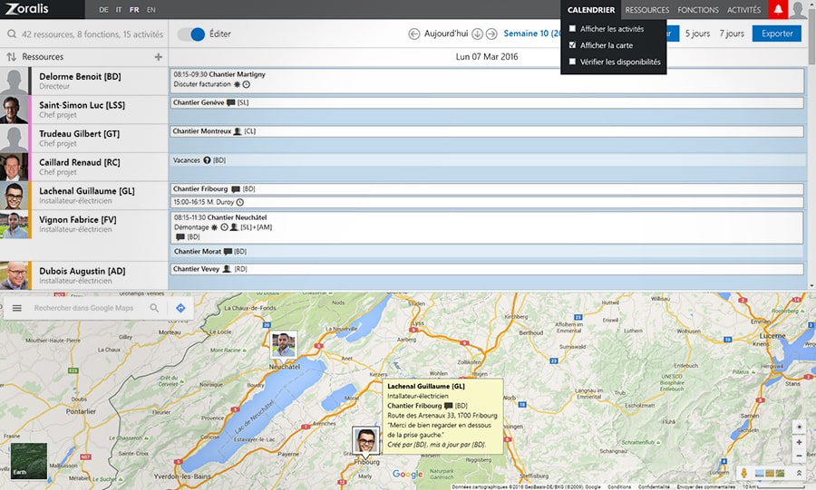Click the comment icon in Chantier Genève
816x490 pixels.
pyautogui.click(x=231, y=102)
